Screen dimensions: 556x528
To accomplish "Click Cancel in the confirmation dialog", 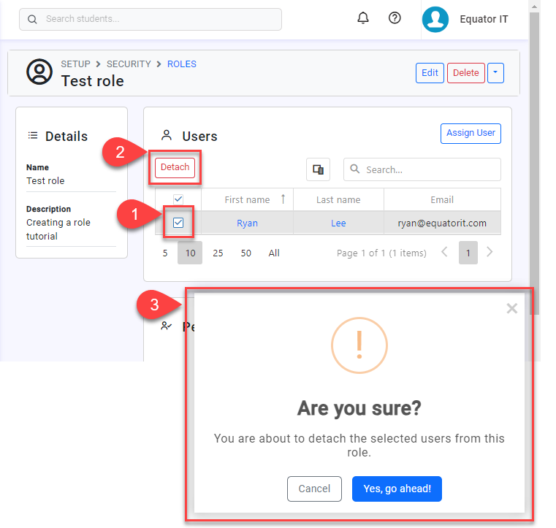I will (314, 489).
